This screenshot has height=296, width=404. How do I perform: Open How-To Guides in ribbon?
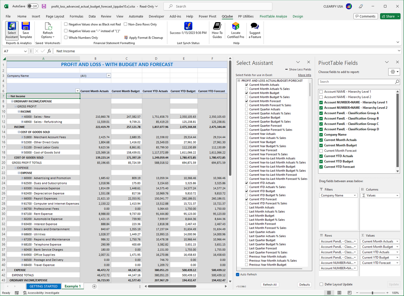click(x=217, y=30)
